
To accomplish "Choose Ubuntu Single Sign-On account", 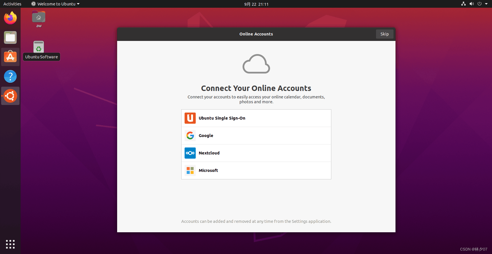I will pyautogui.click(x=256, y=118).
